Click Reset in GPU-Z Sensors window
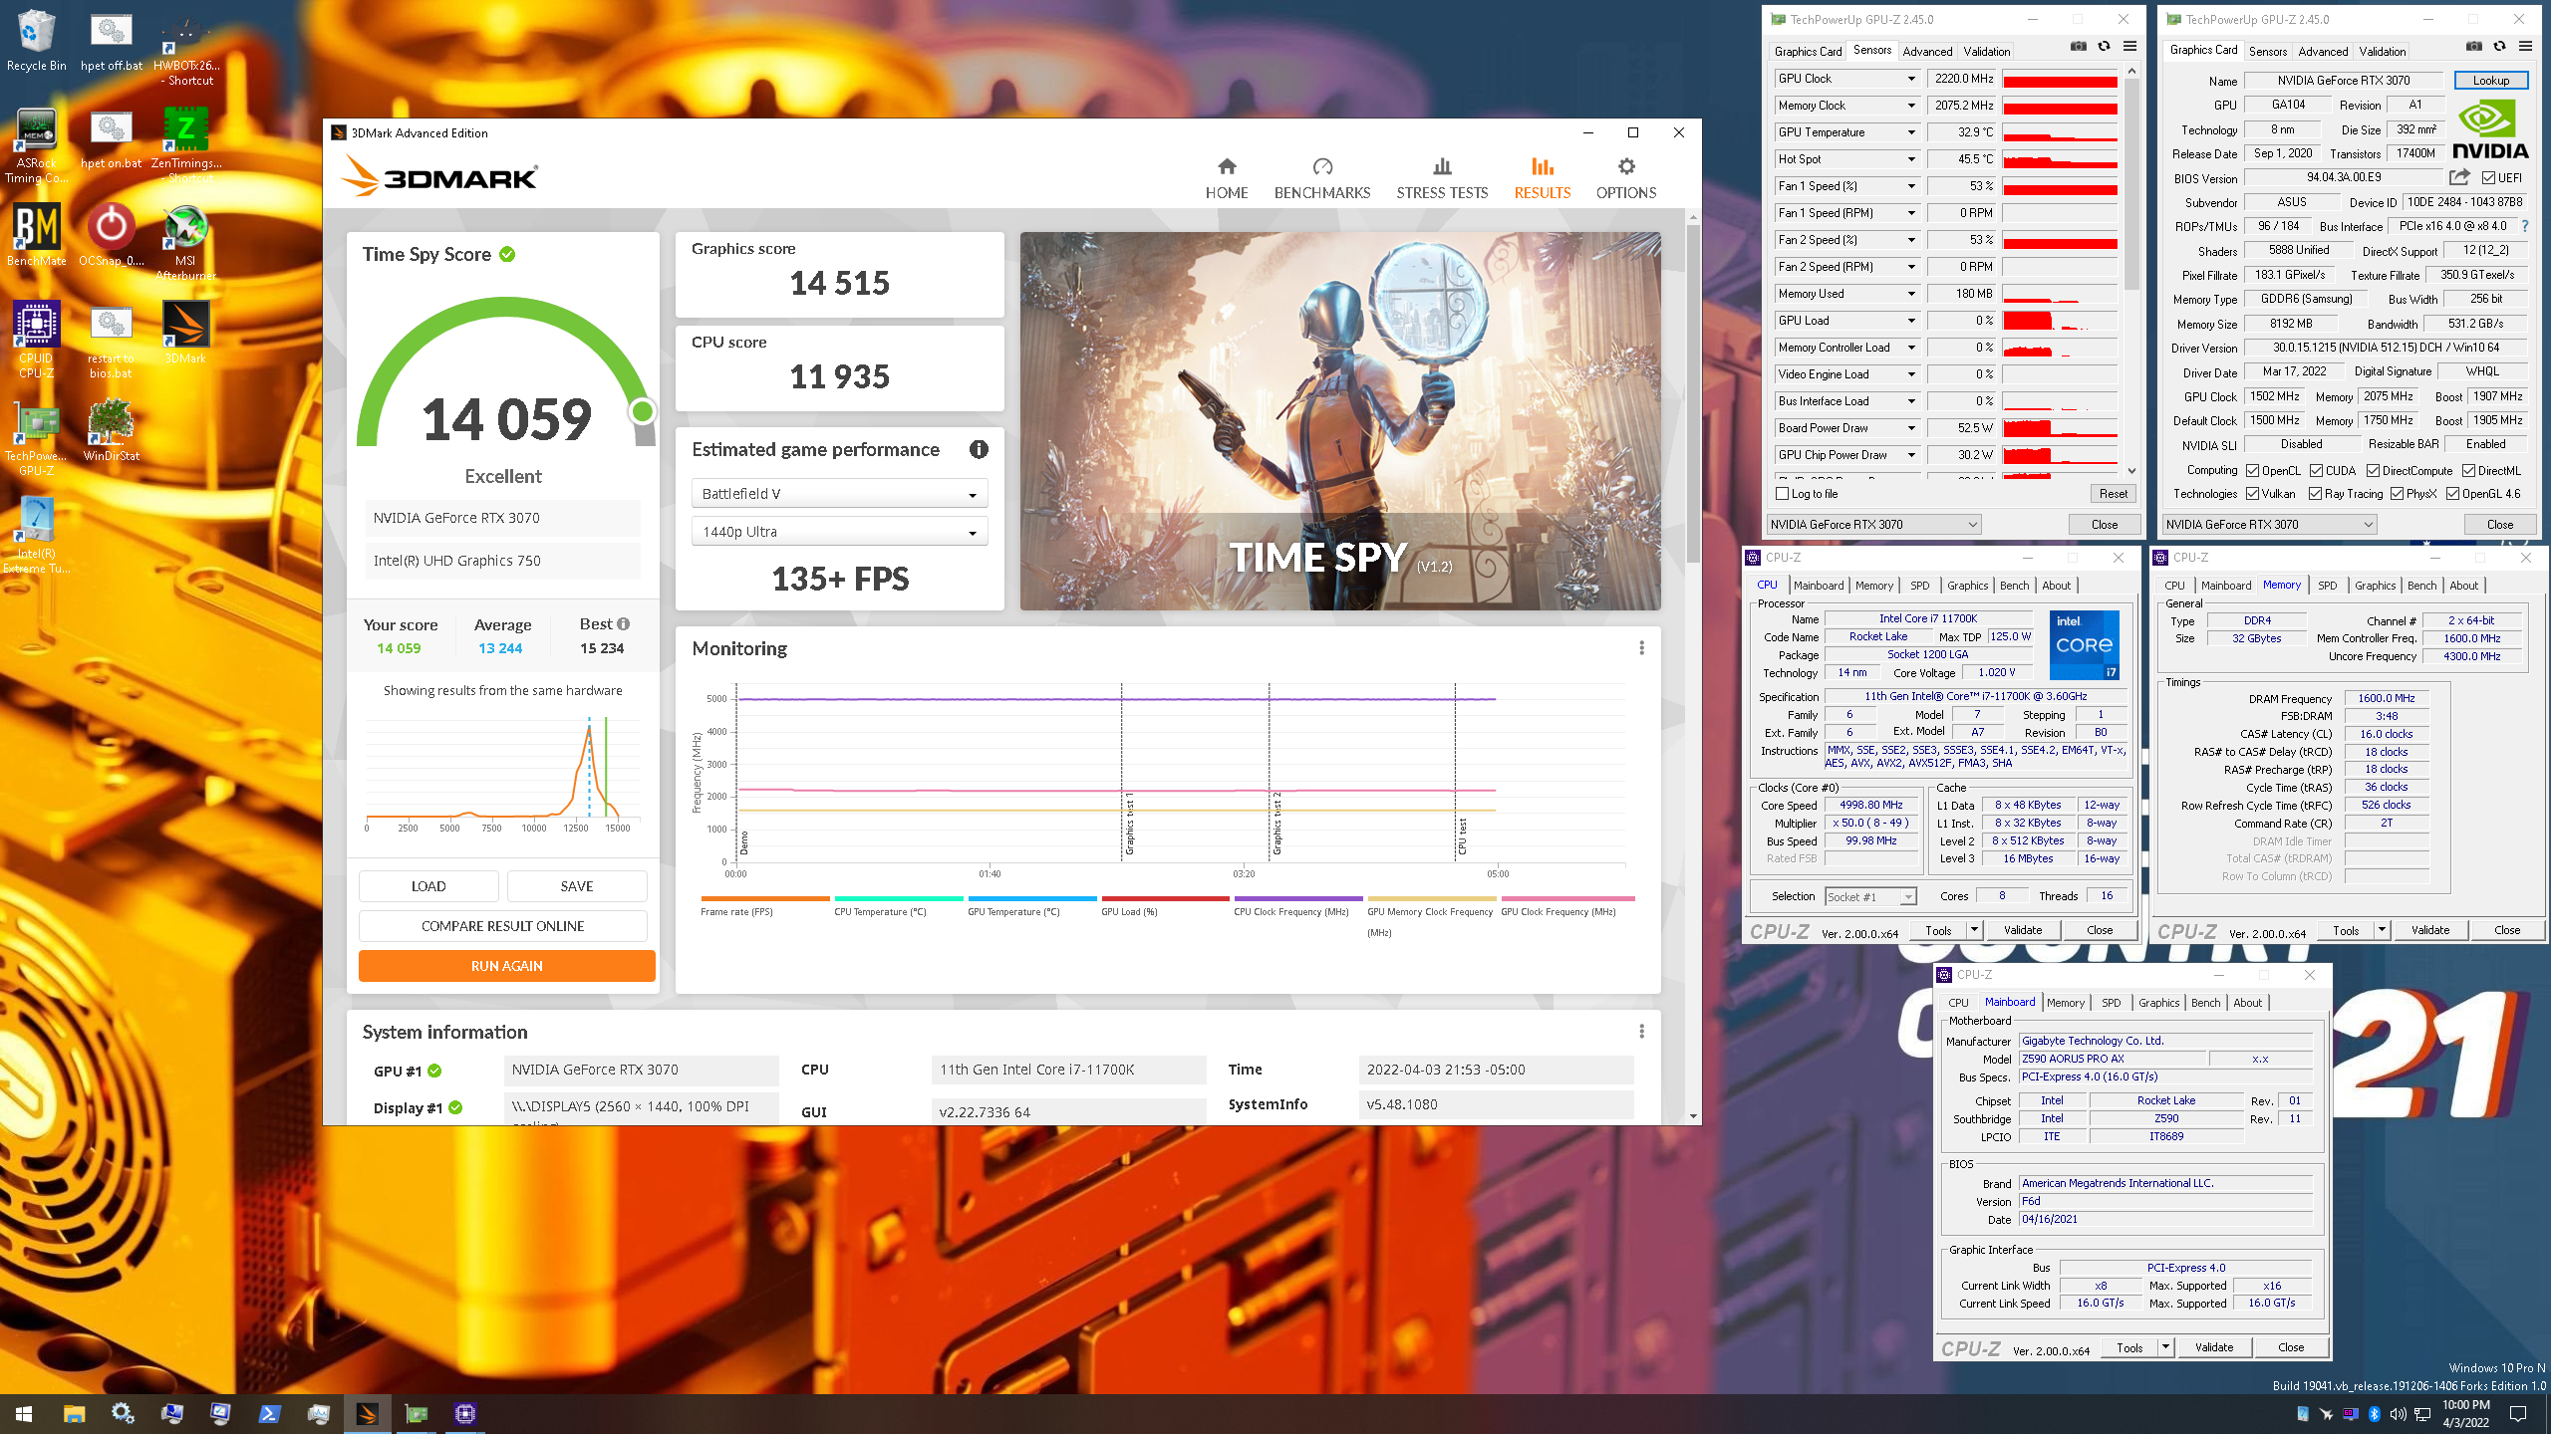This screenshot has height=1434, width=2551. coord(2113,494)
